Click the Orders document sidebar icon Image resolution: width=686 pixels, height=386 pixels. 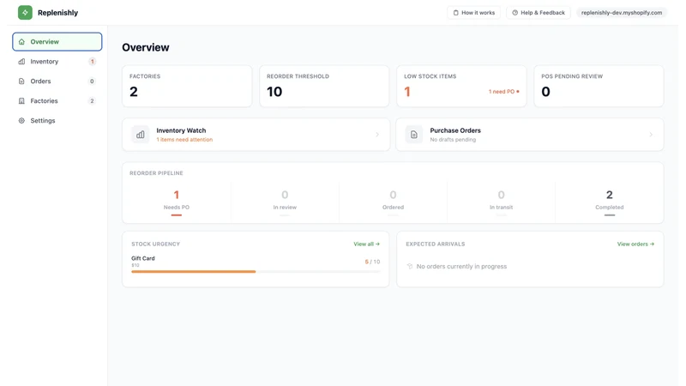(x=21, y=81)
